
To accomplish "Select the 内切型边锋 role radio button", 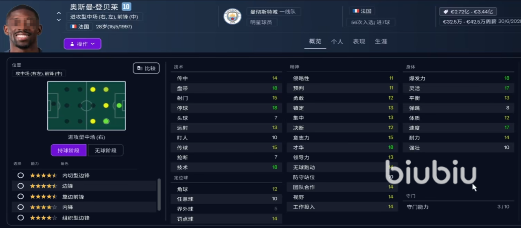I will click(x=20, y=176).
